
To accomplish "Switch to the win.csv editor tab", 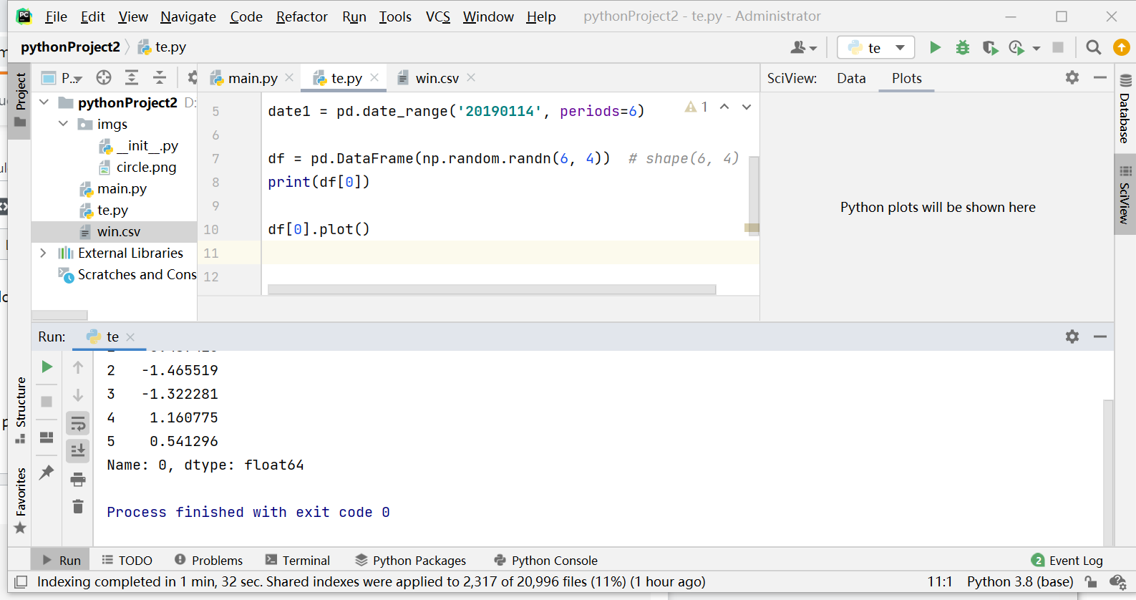I will click(437, 78).
